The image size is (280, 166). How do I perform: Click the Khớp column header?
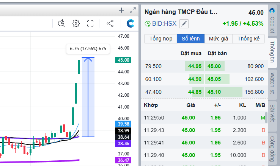click(151, 105)
